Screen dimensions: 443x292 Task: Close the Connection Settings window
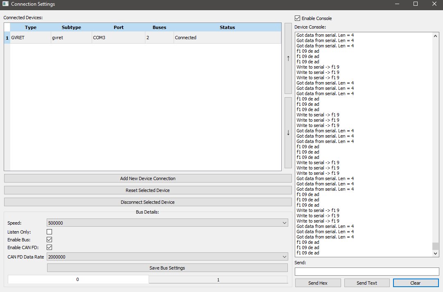tap(434, 4)
